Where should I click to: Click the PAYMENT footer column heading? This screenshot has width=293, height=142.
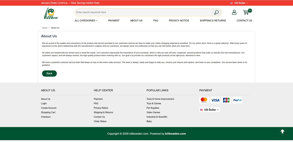[x=206, y=90]
